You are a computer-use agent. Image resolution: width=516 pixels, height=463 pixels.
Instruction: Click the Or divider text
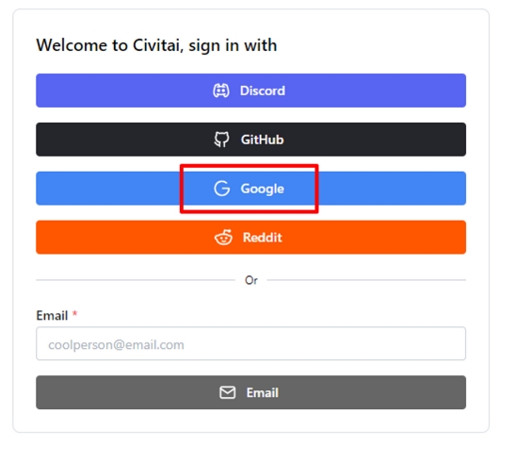click(251, 280)
